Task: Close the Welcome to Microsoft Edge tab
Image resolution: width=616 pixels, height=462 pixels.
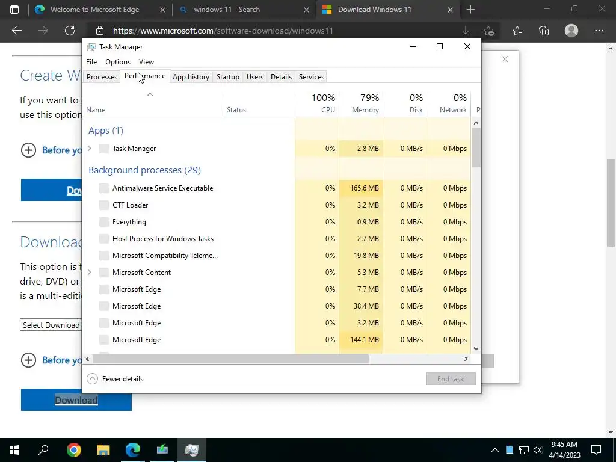Action: click(162, 10)
